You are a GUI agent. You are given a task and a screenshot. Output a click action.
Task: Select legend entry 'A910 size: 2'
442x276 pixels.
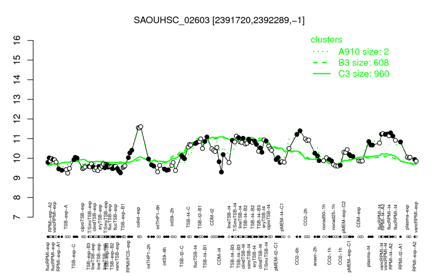point(363,52)
